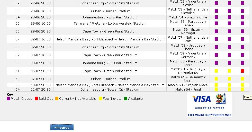Click the South Africa 2010 World Cup emblem
Viewport: 252px width, 132px height.
(x=221, y=99)
